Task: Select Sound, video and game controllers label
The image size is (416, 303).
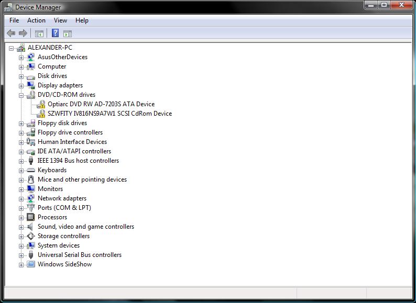Action: pos(86,227)
